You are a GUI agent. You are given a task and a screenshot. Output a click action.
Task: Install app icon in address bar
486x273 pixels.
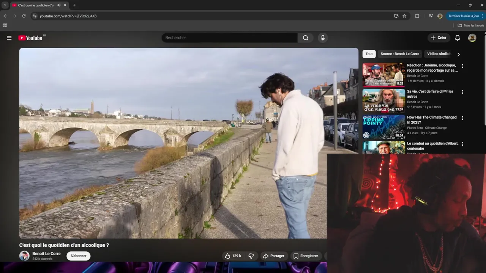coord(396,16)
